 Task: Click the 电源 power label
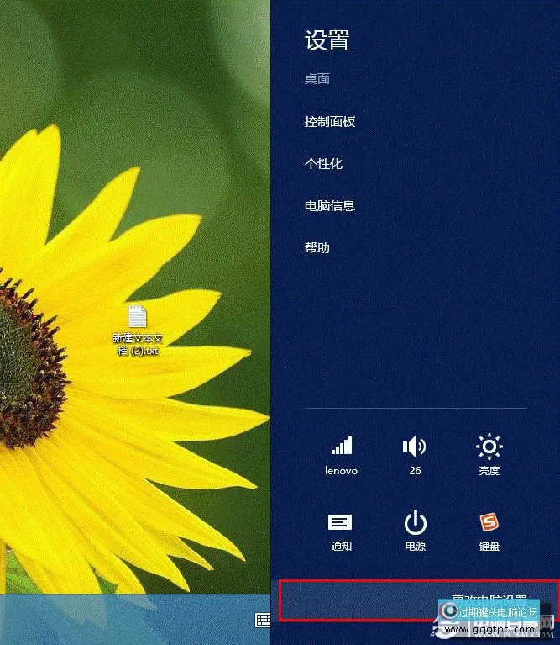coord(415,546)
